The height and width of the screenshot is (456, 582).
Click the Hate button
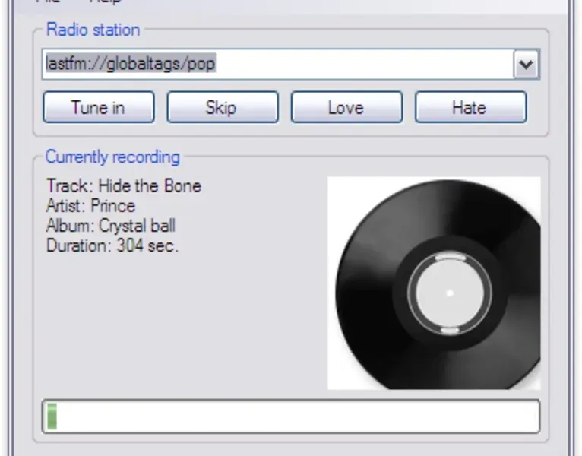(x=470, y=107)
